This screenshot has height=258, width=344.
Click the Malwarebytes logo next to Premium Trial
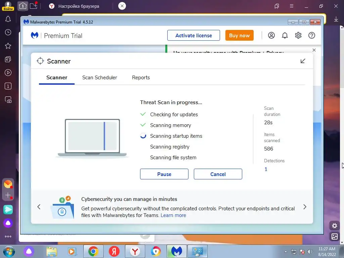[35, 35]
